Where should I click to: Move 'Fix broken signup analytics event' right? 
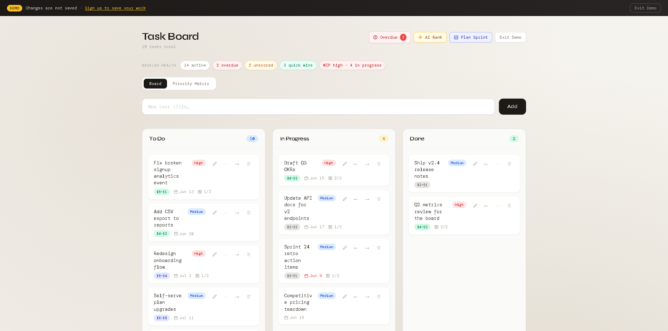pyautogui.click(x=237, y=164)
